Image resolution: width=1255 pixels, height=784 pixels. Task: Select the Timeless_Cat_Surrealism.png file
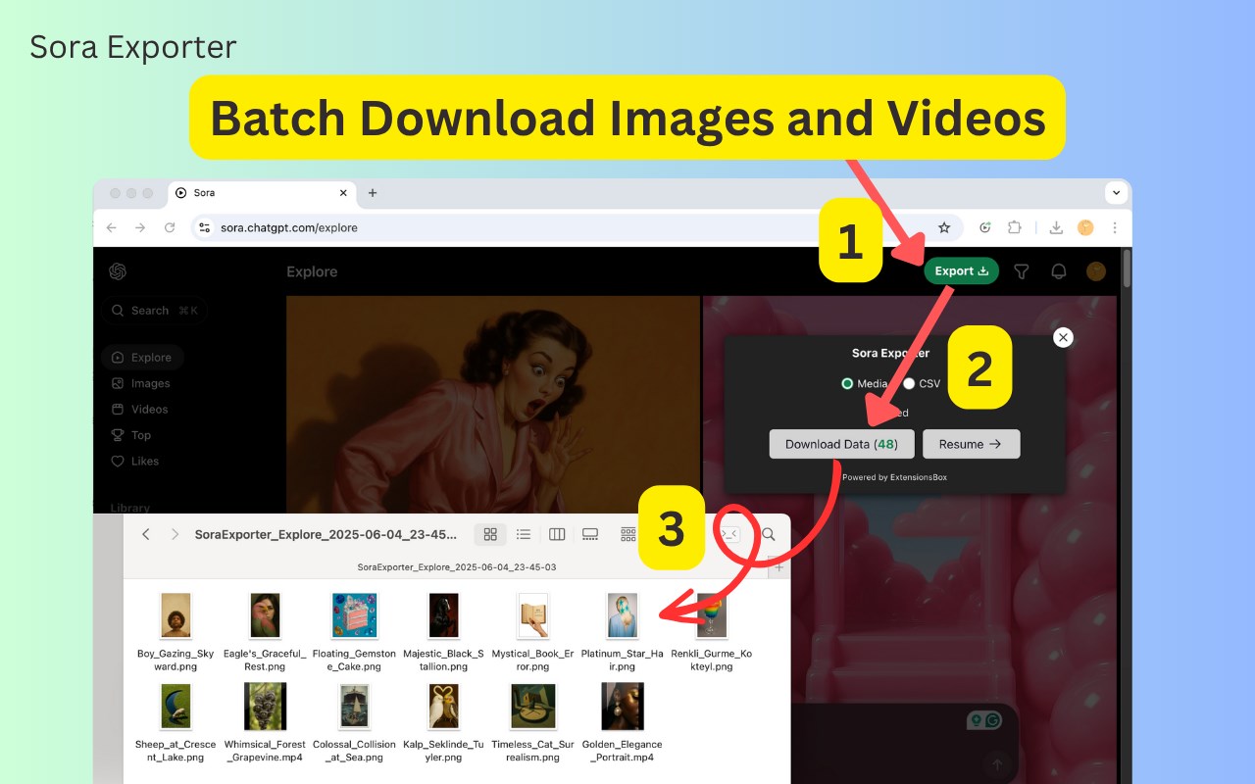click(532, 723)
